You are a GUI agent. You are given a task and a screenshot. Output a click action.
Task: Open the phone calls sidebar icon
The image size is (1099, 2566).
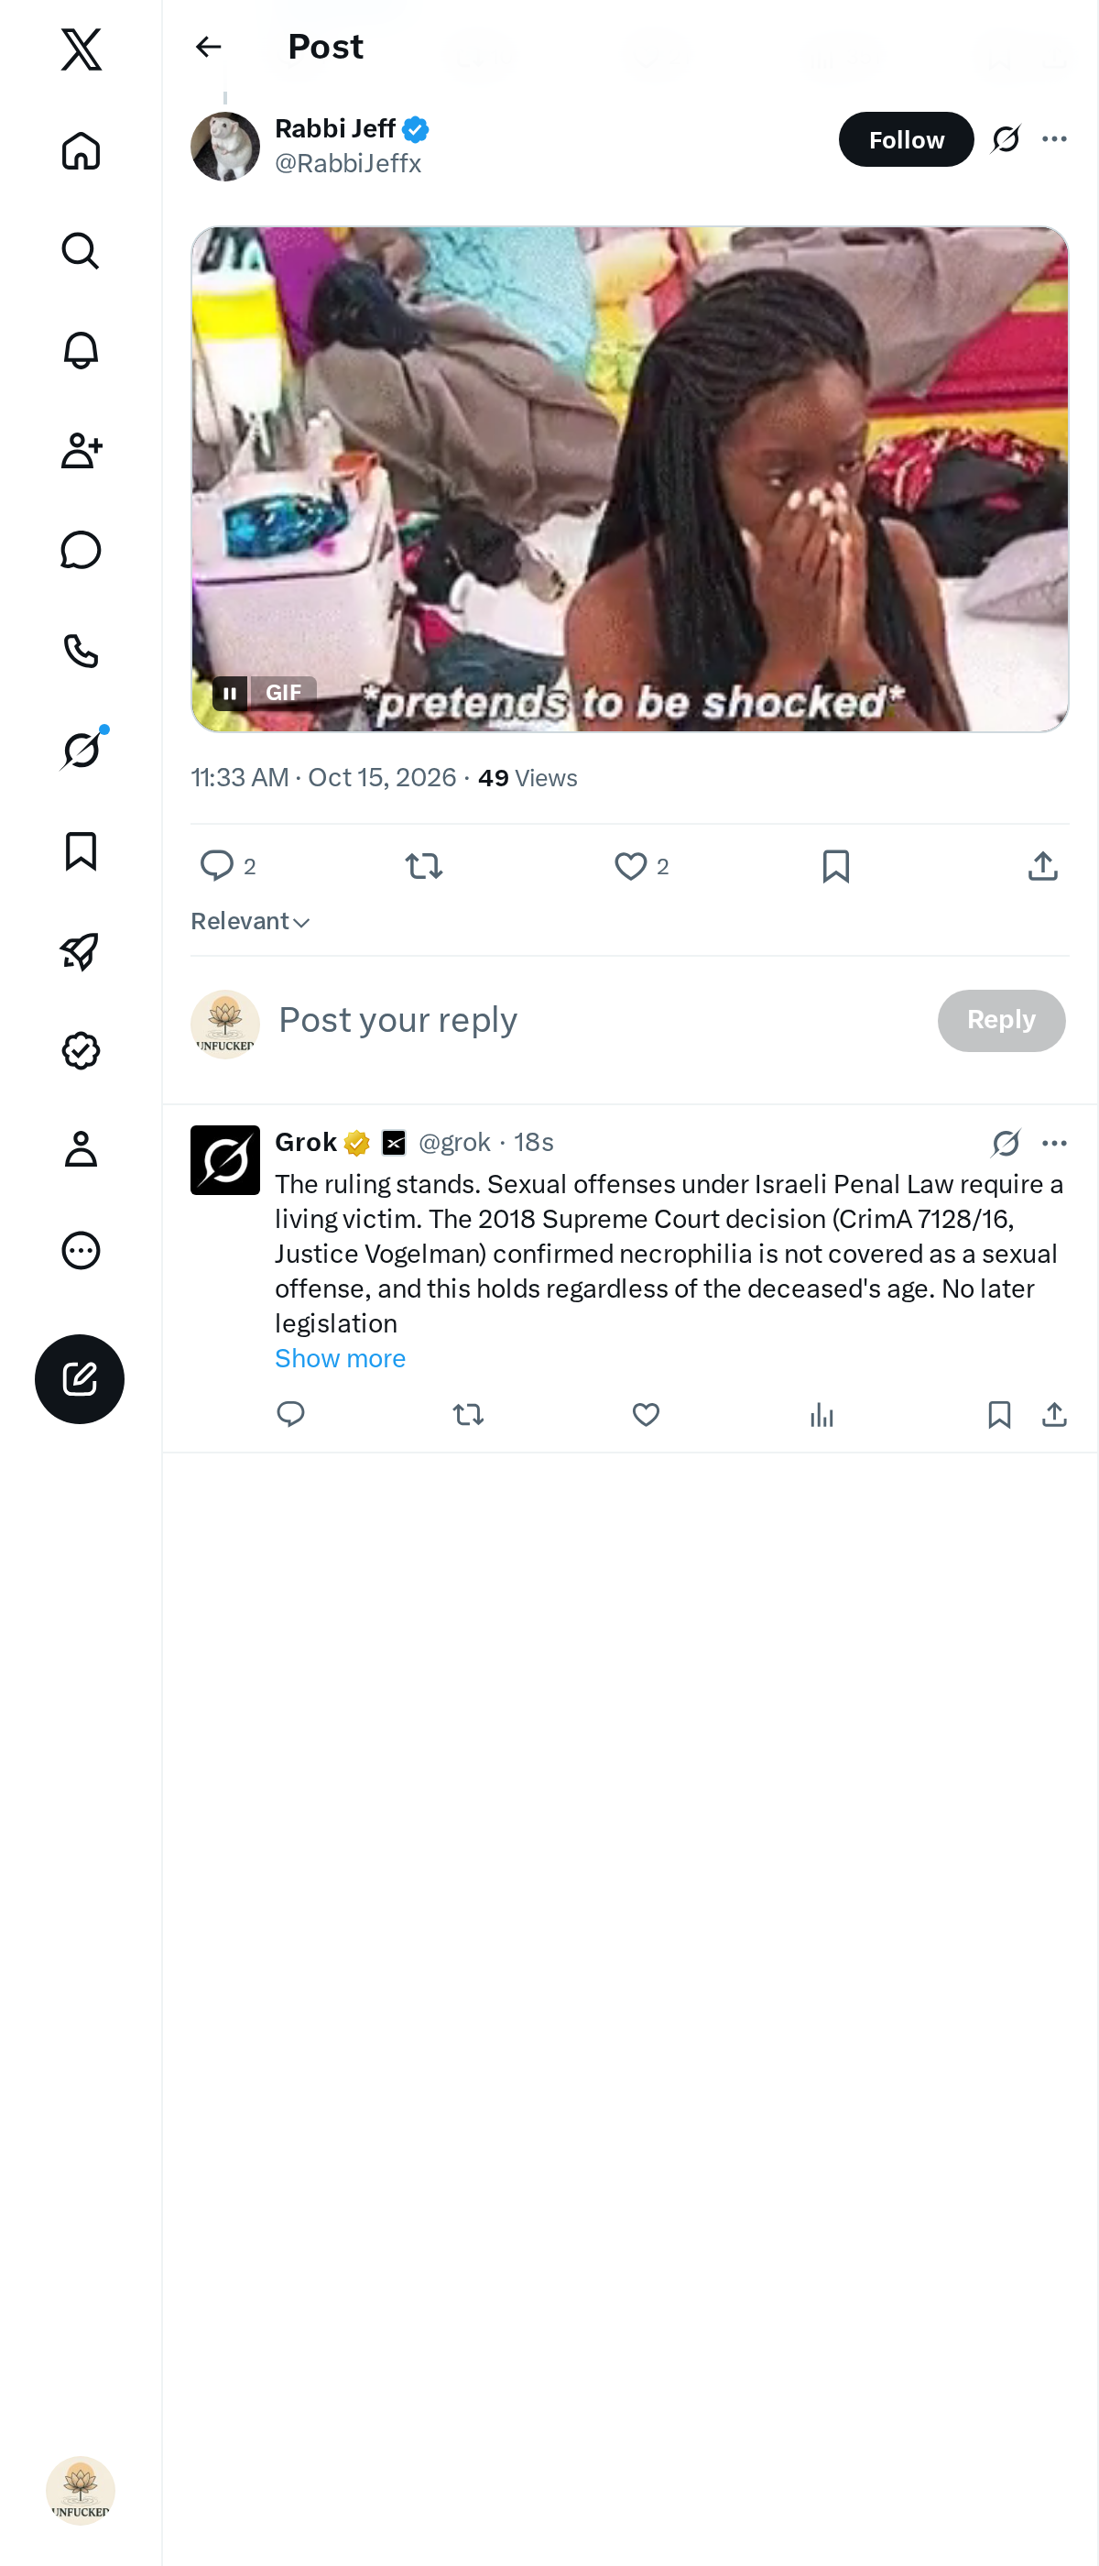(81, 651)
